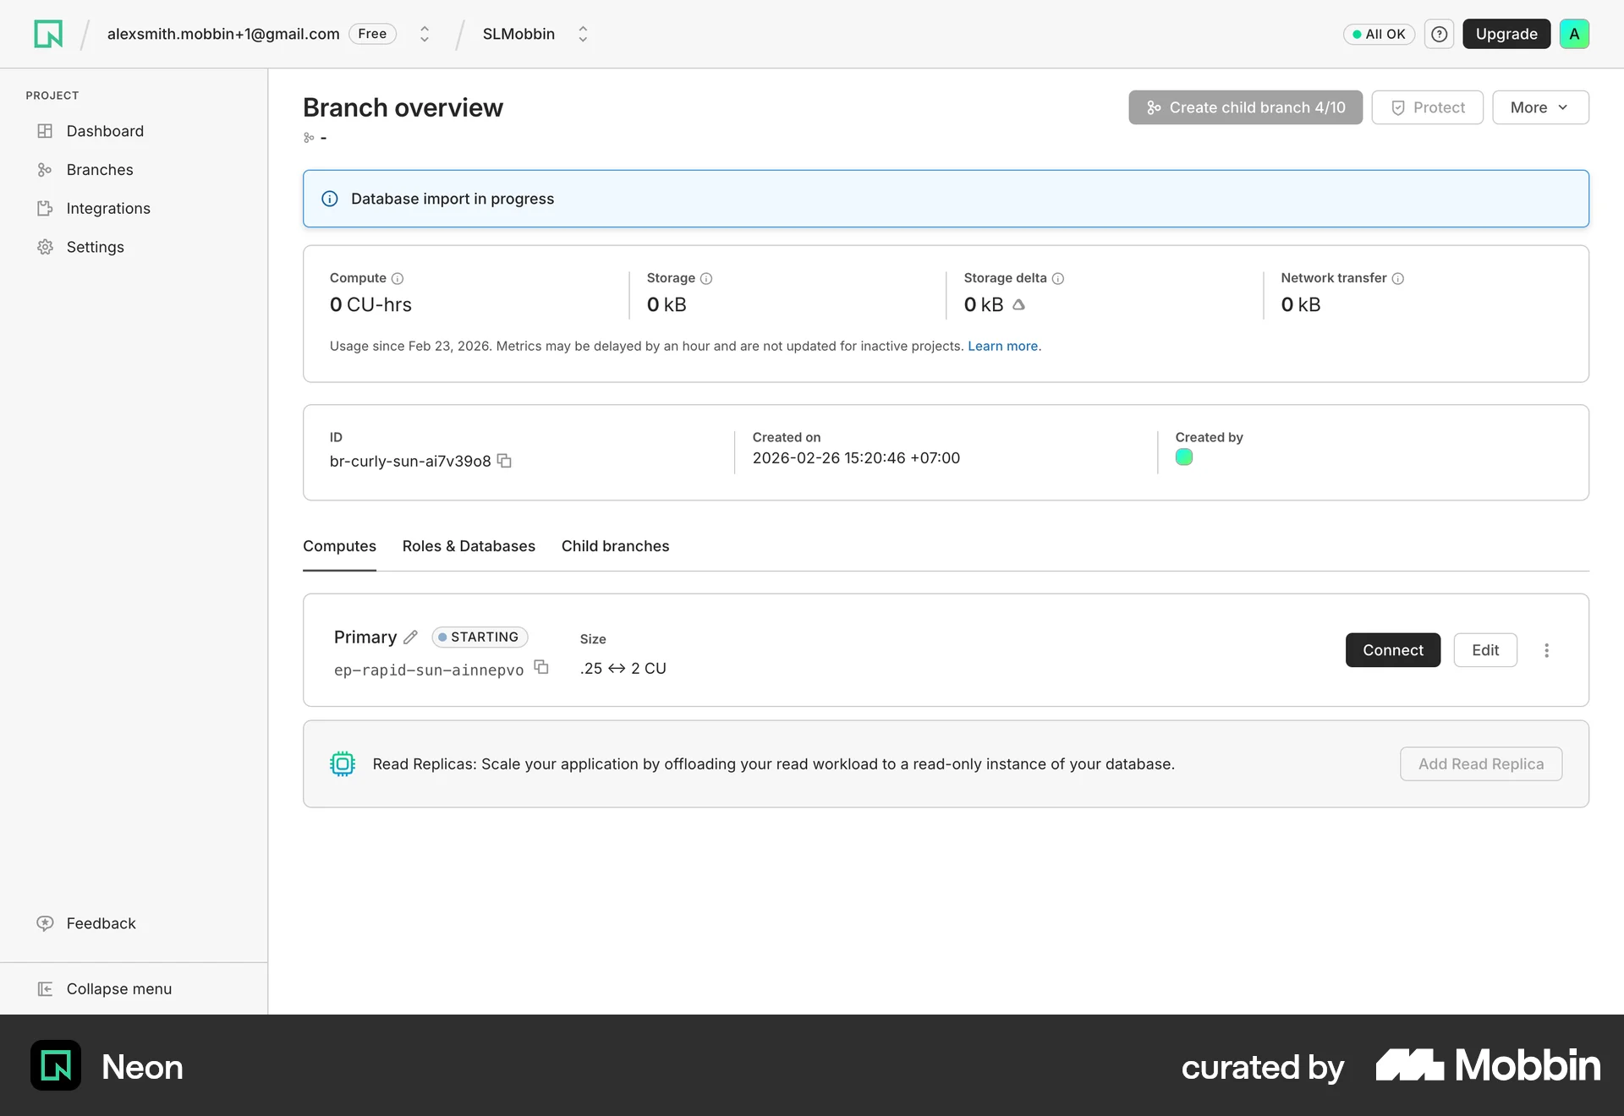
Task: Click the Connect button
Action: (x=1392, y=650)
